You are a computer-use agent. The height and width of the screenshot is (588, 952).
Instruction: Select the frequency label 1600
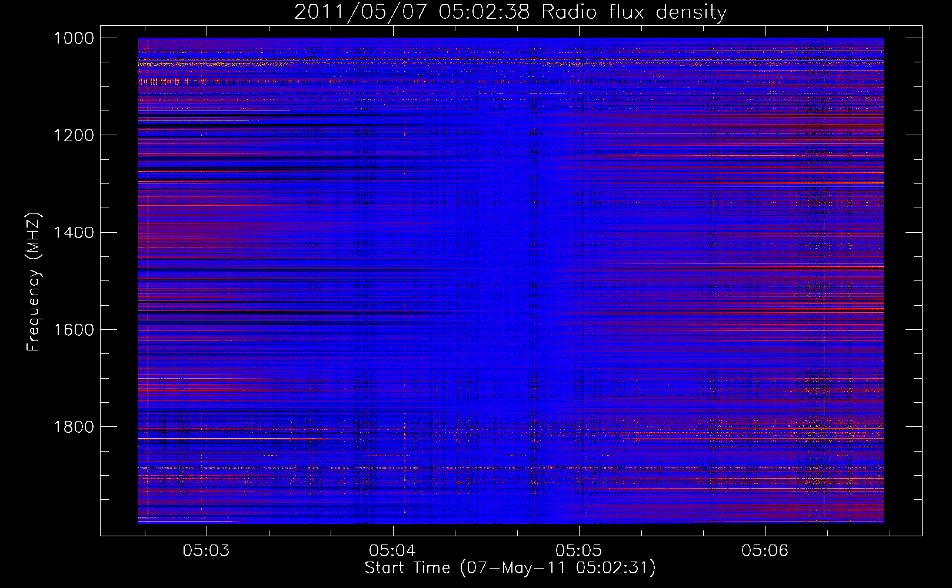[74, 330]
